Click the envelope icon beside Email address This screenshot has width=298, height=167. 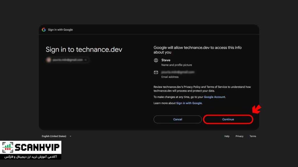(156, 72)
